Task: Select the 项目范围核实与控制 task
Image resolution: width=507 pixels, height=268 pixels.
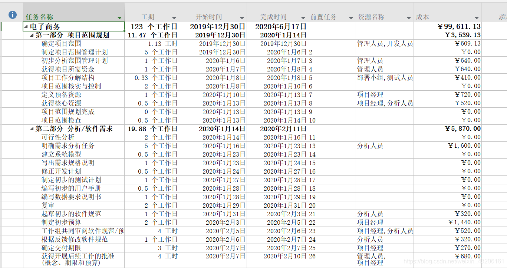Action: pyautogui.click(x=71, y=86)
